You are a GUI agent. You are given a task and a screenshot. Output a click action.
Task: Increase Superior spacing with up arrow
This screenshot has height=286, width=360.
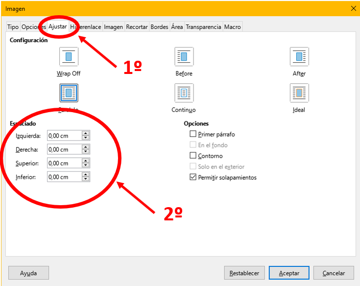[x=86, y=161]
